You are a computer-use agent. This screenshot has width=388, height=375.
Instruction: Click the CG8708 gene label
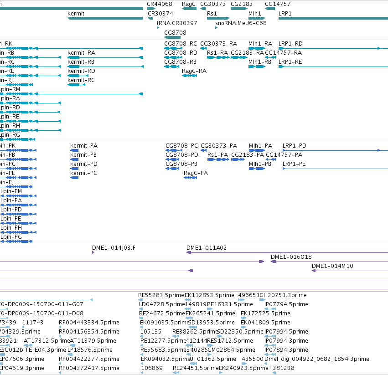point(175,33)
